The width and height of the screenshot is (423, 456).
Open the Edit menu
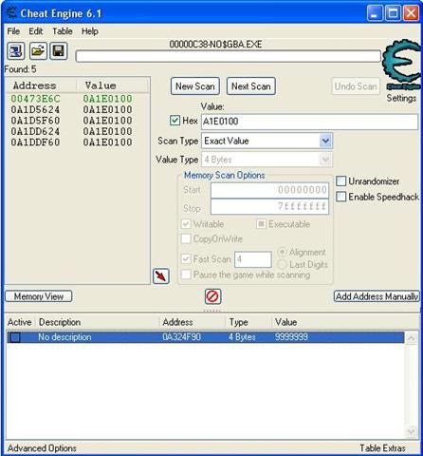click(36, 31)
